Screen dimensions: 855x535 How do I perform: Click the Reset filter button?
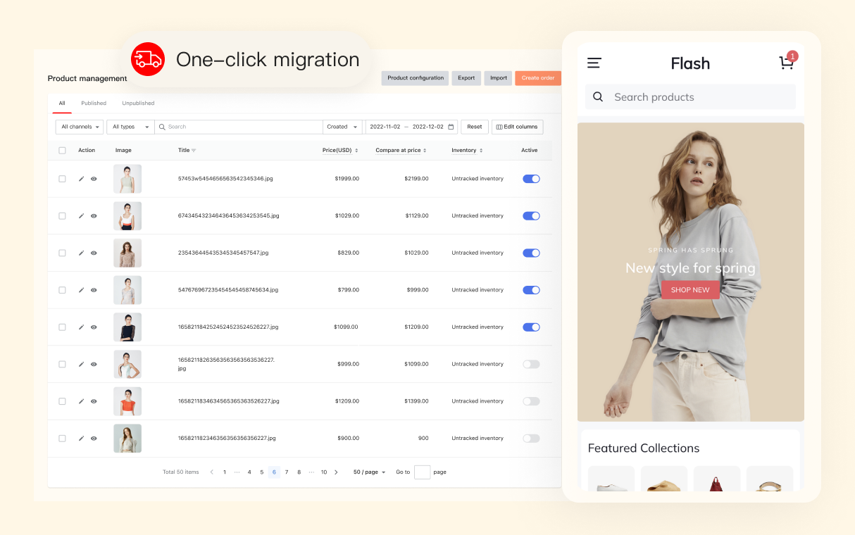coord(475,127)
